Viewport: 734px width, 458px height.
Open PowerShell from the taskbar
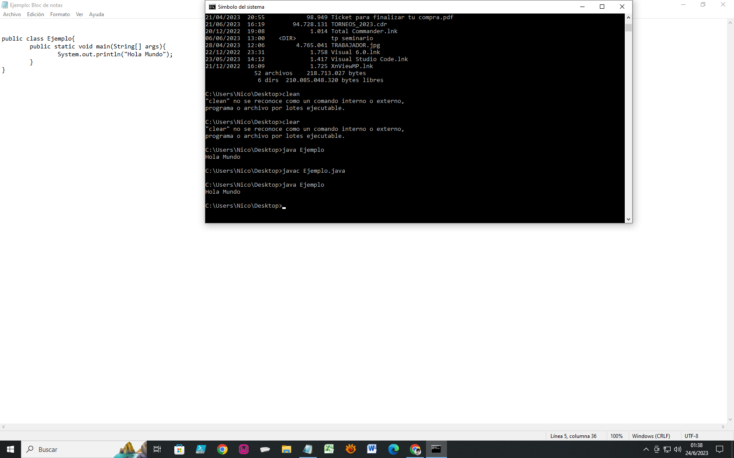coord(201,449)
